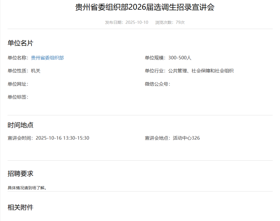Screen dimensions: 280x221
Task: Click the unit nature value 机关
Action: tap(36, 71)
